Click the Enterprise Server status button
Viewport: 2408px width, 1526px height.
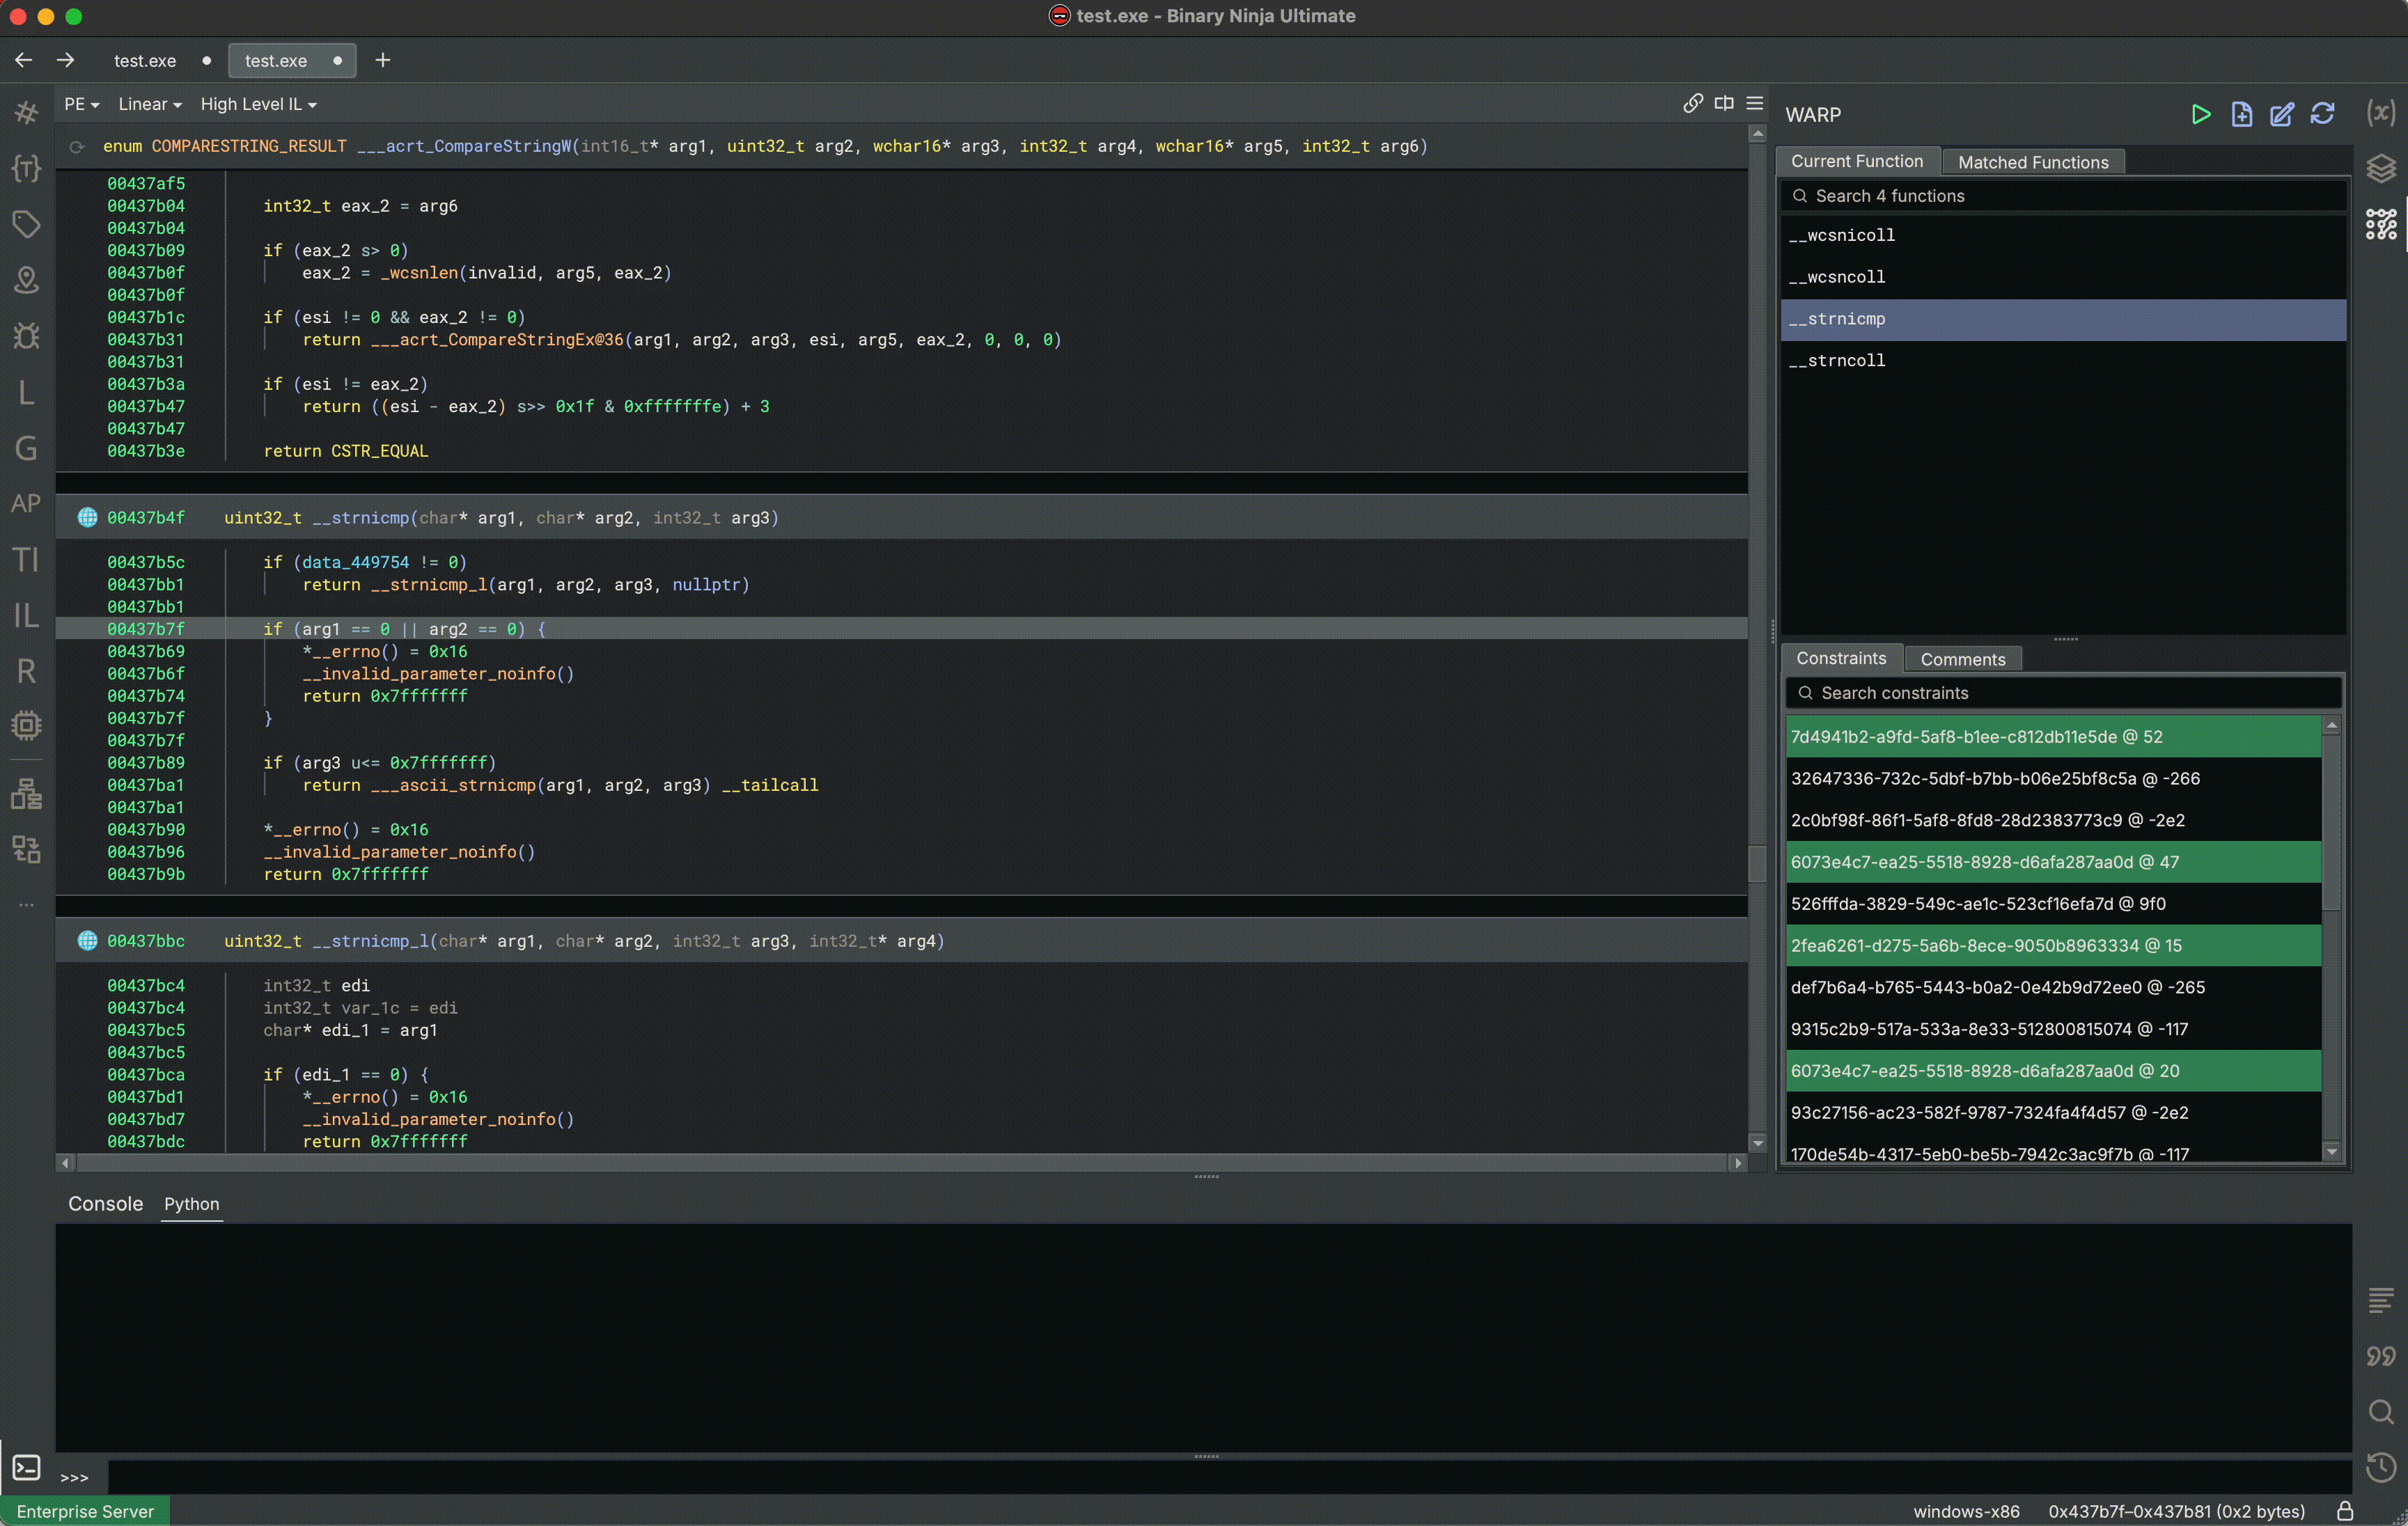pos(85,1511)
